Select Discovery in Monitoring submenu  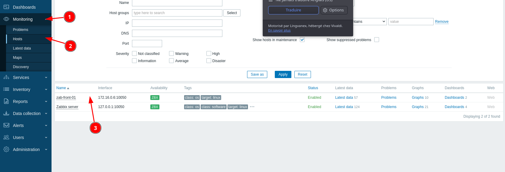coord(21,67)
